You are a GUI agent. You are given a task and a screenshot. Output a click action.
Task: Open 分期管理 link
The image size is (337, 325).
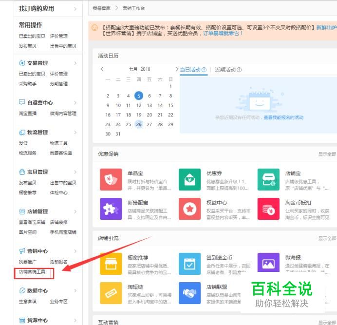tap(58, 84)
